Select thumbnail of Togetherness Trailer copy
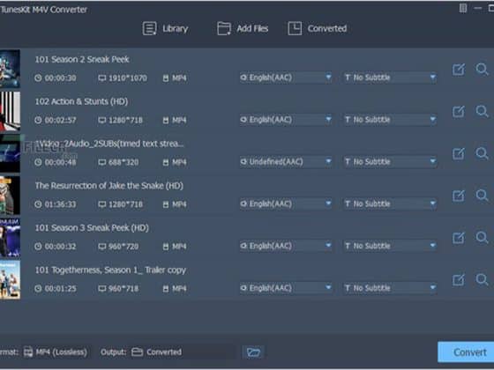This screenshot has height=370, width=494. tap(10, 279)
